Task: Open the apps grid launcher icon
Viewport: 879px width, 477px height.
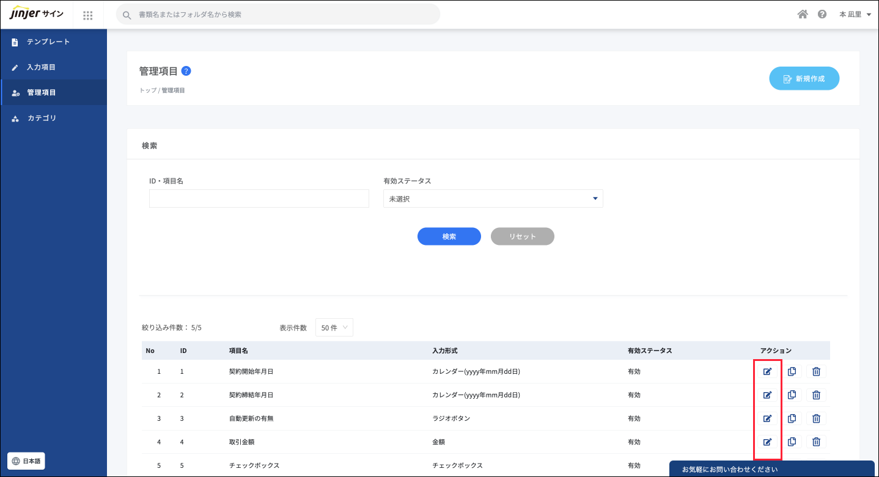Action: 88,15
